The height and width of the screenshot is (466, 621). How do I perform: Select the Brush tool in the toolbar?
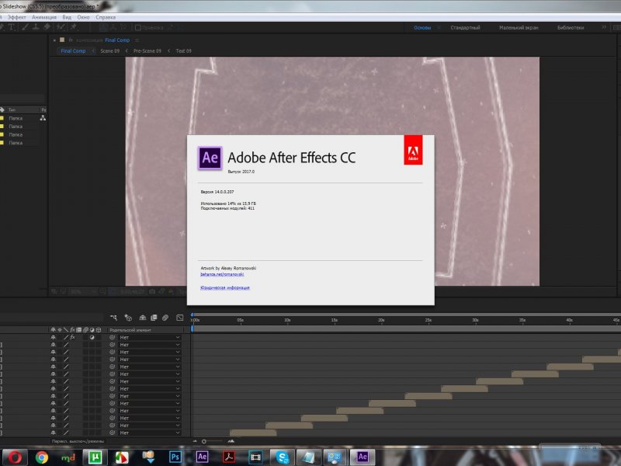click(25, 27)
